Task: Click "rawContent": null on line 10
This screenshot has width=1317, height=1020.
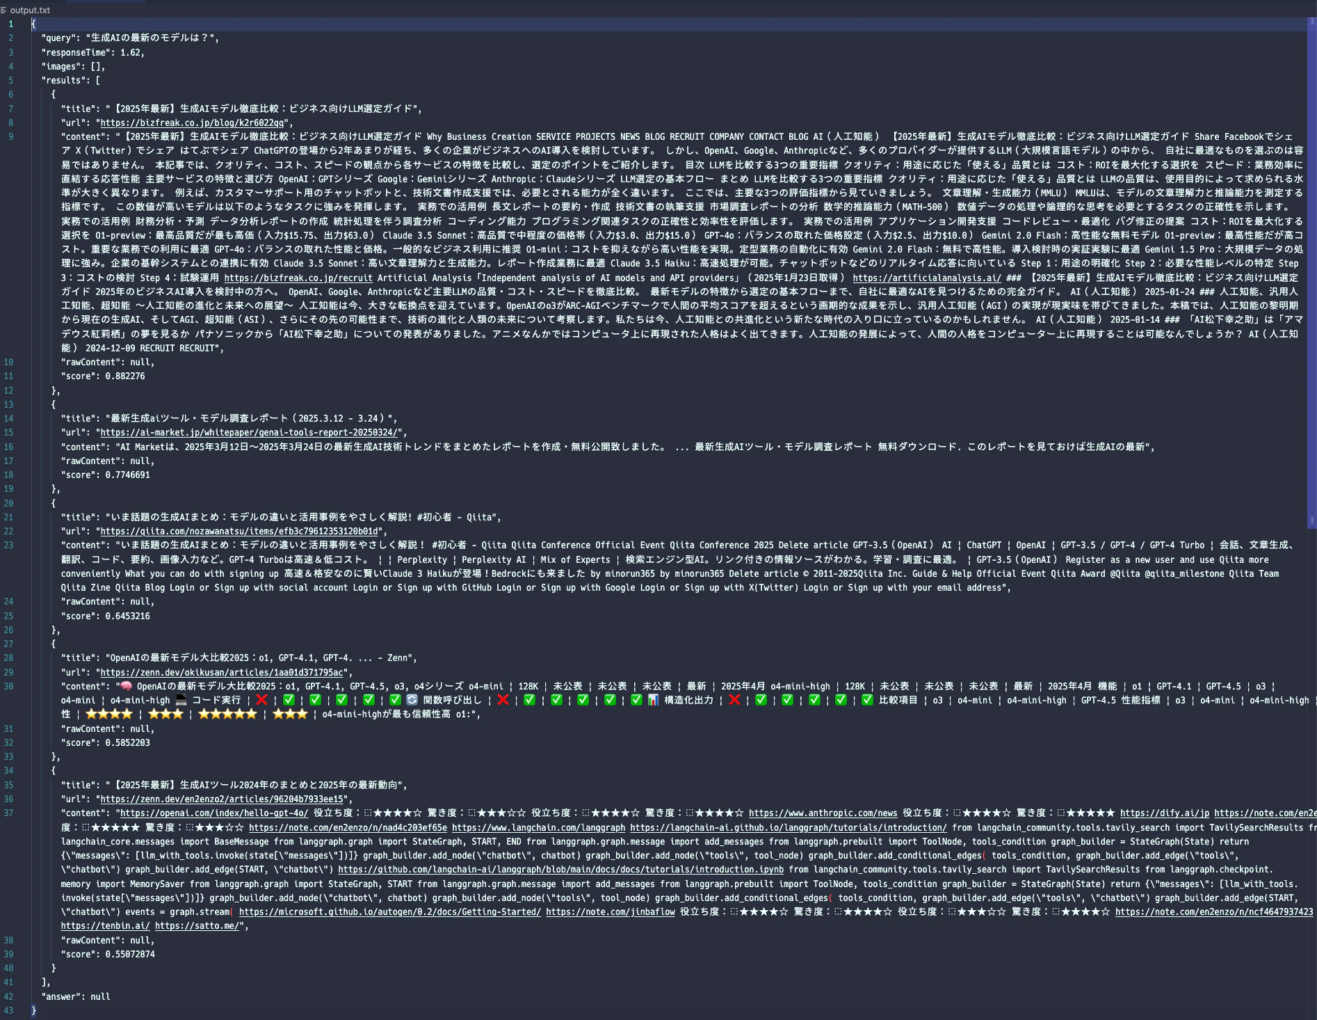Action: point(108,362)
